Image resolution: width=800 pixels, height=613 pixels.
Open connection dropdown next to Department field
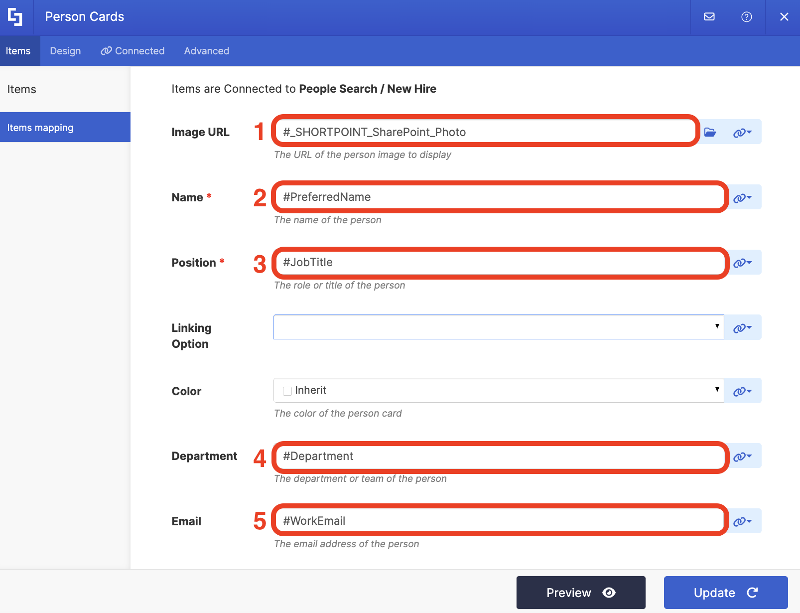(743, 456)
